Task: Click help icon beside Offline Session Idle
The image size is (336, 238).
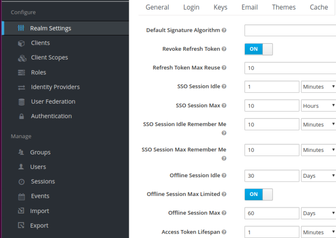Action: click(x=224, y=175)
